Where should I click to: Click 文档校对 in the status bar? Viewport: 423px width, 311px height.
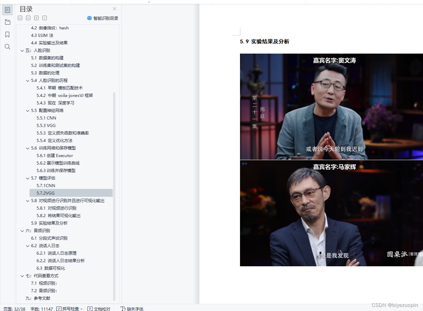(x=99, y=309)
